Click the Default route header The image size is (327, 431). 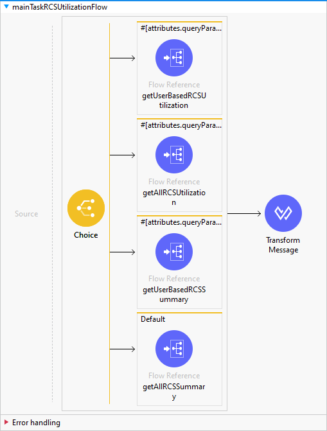pyautogui.click(x=153, y=319)
